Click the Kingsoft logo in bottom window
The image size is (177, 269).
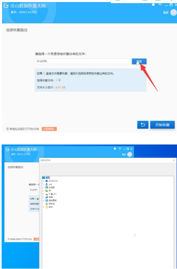7,149
